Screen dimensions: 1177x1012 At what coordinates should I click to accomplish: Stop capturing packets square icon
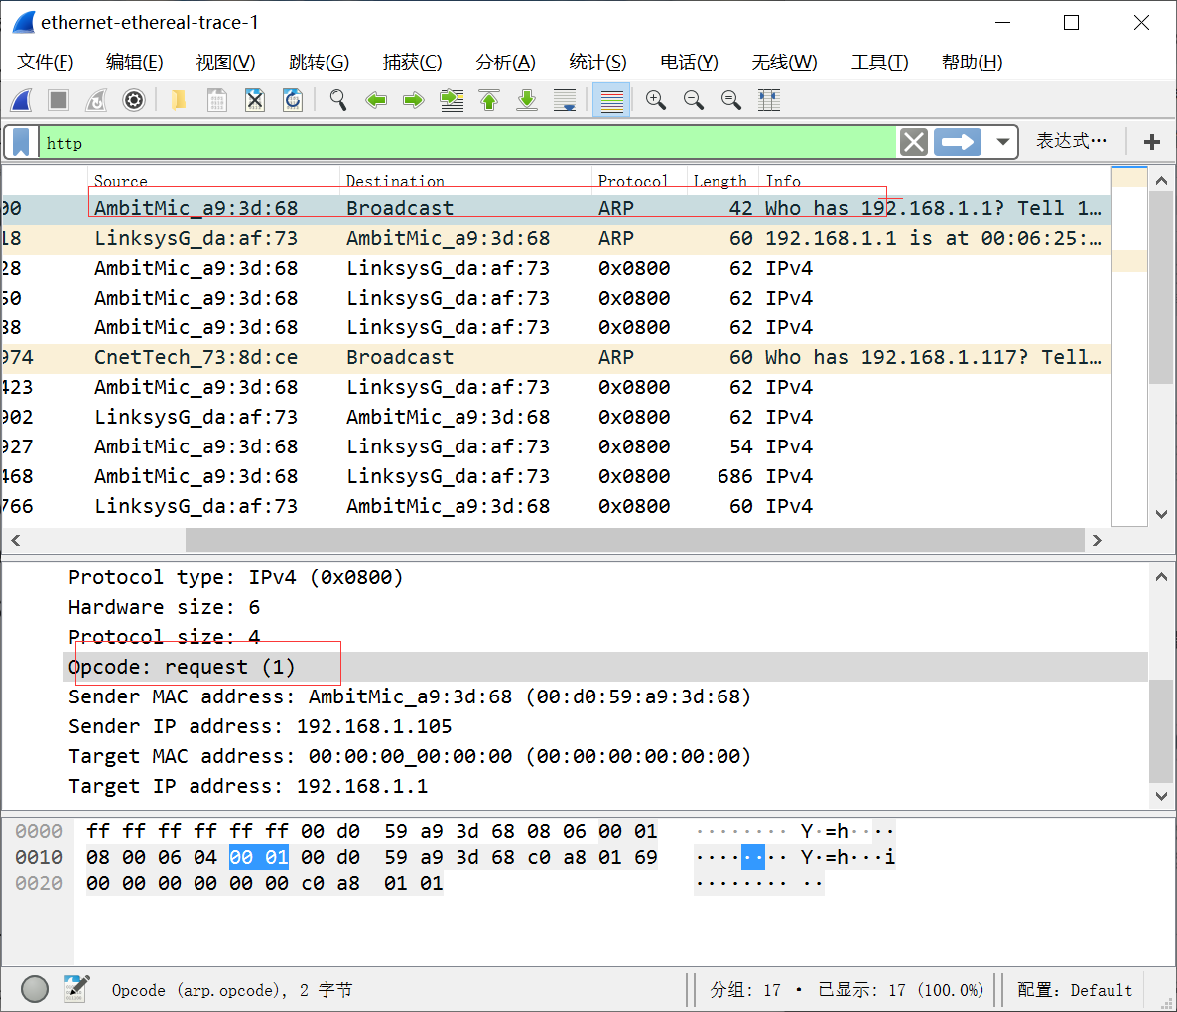(58, 100)
